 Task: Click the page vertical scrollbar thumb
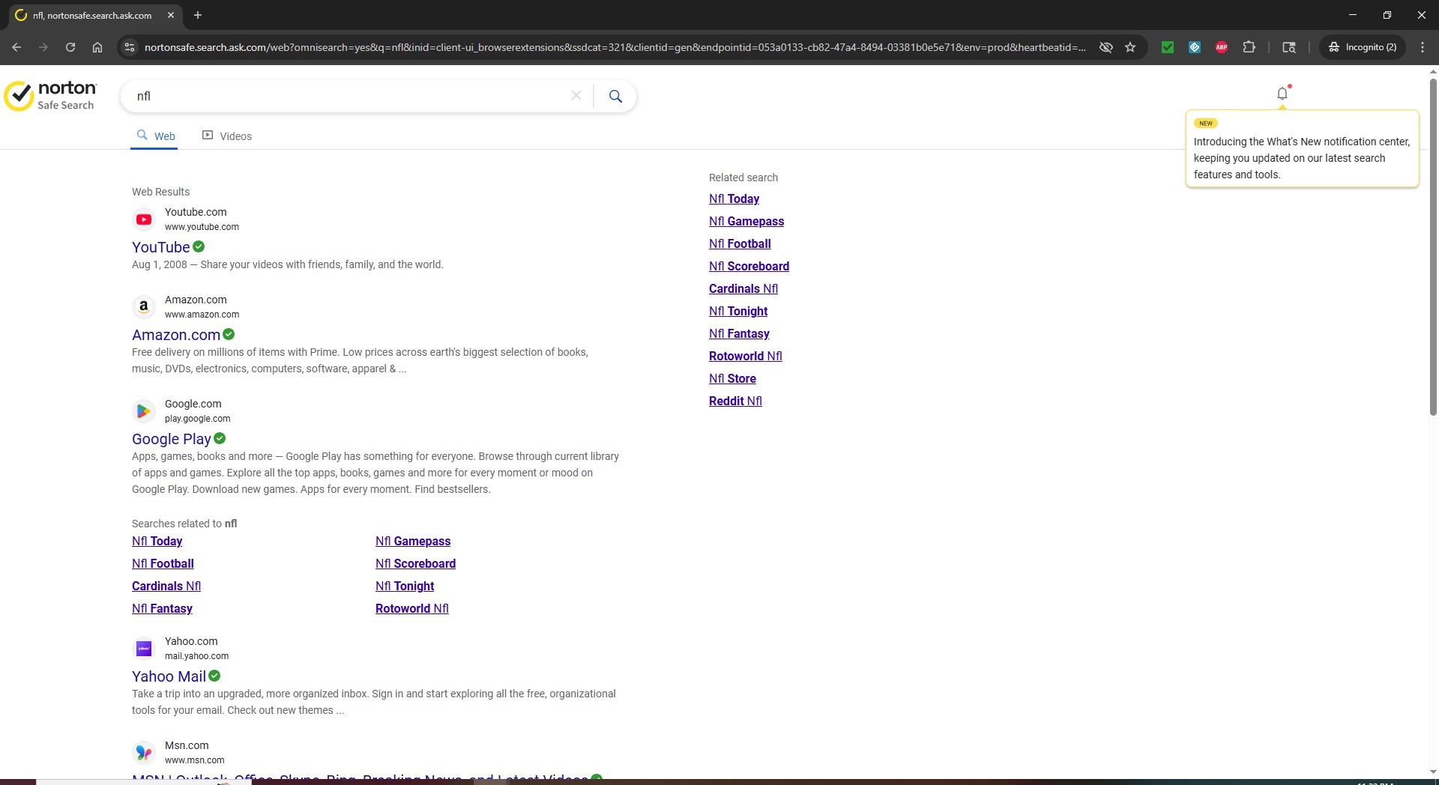point(1433,246)
